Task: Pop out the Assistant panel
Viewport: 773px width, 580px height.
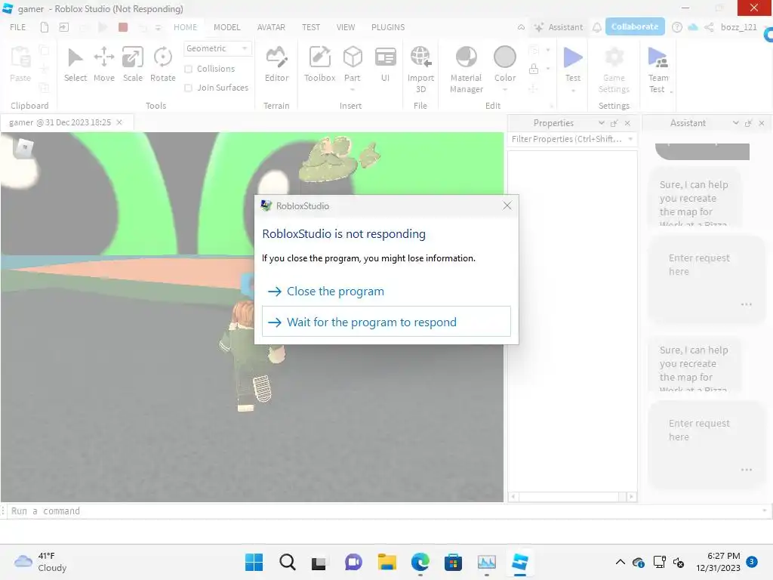Action: [x=748, y=123]
